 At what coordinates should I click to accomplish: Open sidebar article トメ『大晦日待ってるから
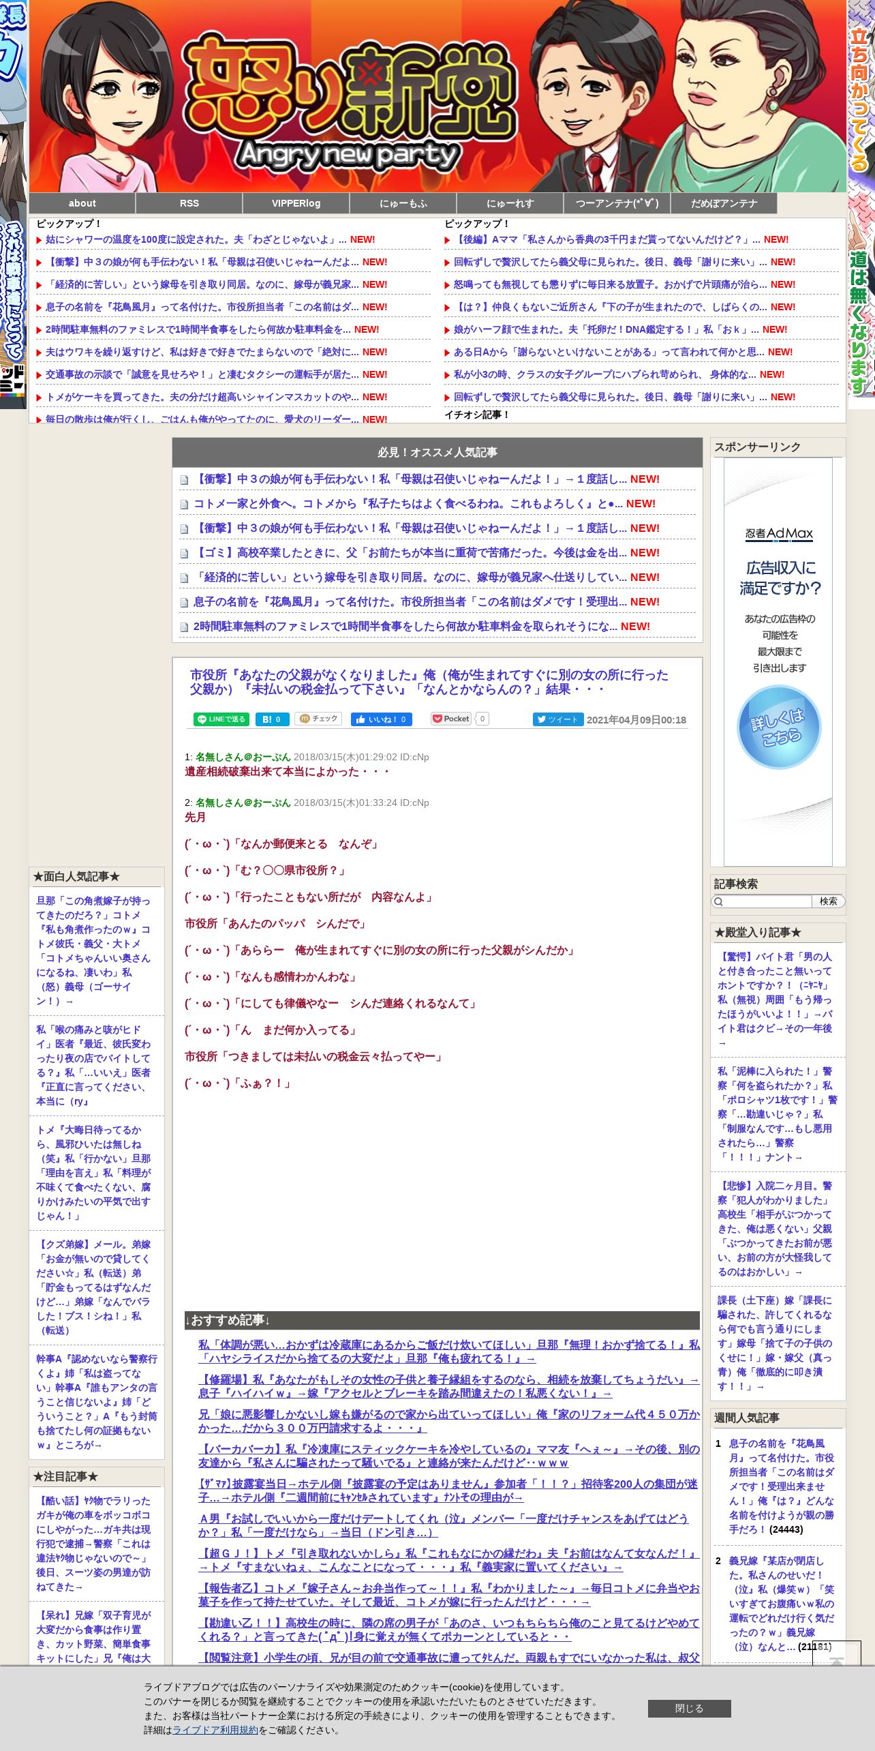(x=93, y=1173)
